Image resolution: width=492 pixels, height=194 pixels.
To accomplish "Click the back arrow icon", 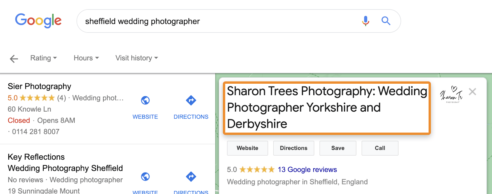I will click(x=14, y=59).
